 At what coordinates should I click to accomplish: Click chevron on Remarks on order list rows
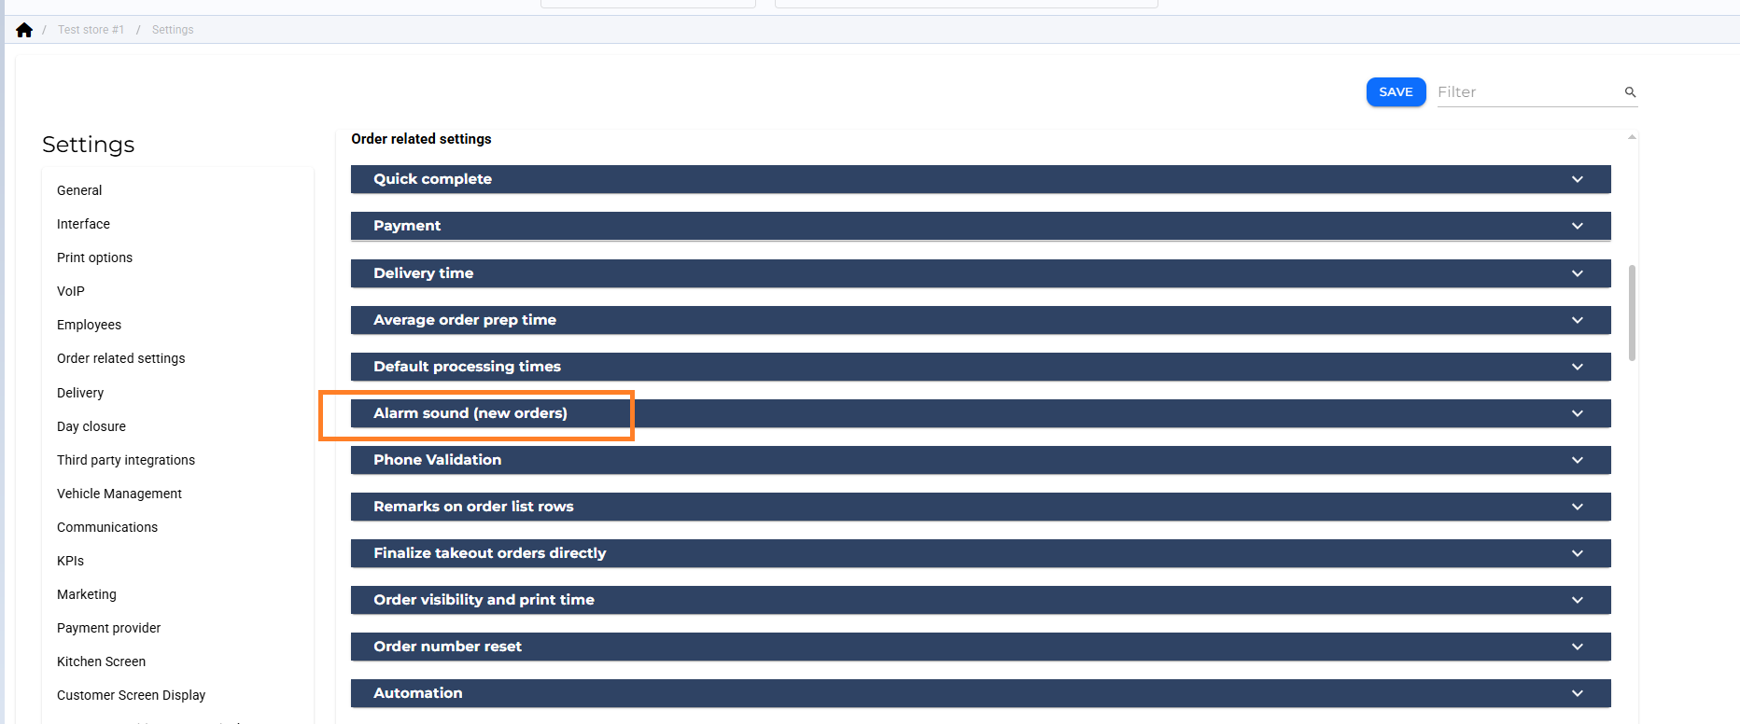1577,507
